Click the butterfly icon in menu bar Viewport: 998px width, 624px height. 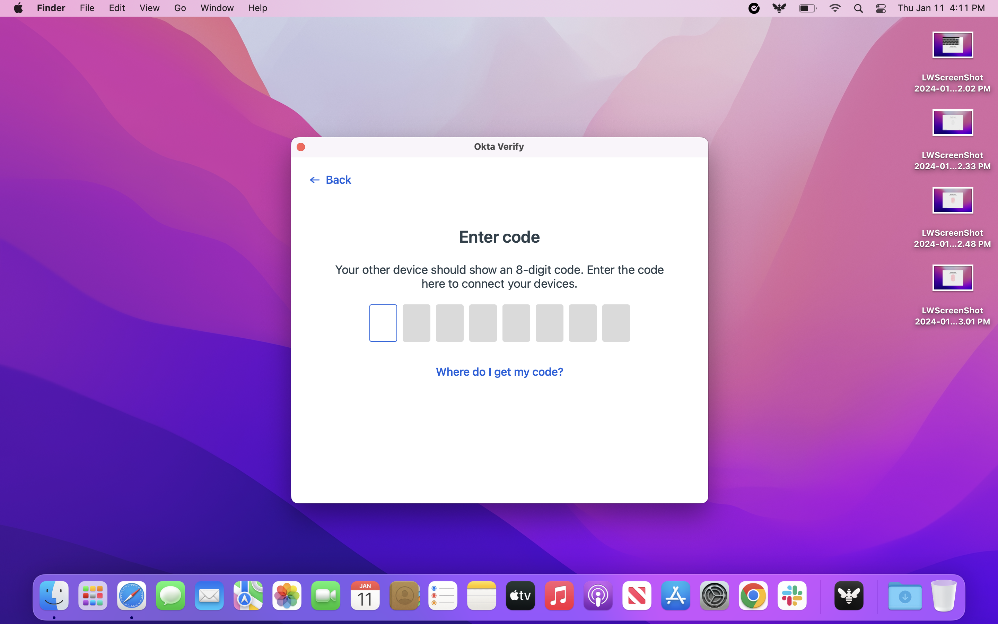click(779, 8)
